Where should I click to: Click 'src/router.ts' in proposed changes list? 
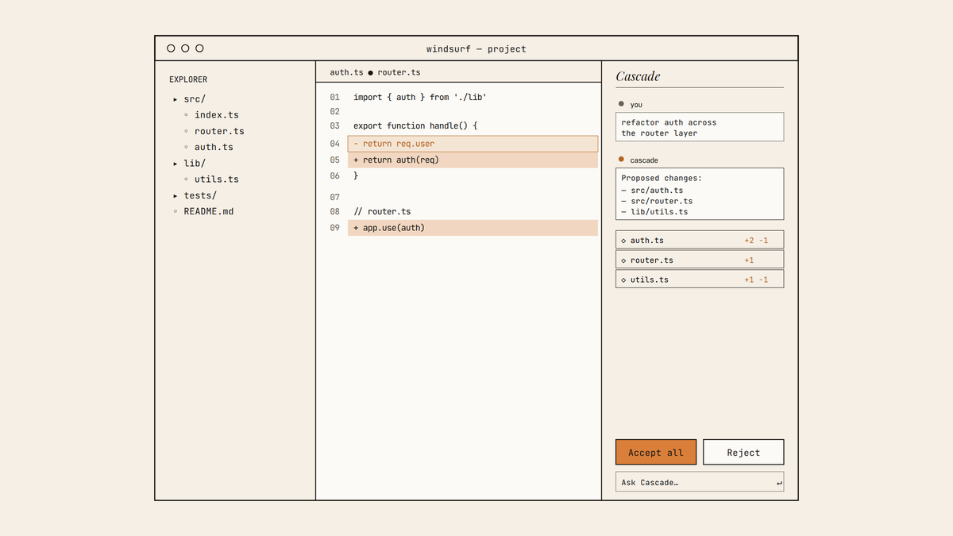(x=662, y=201)
